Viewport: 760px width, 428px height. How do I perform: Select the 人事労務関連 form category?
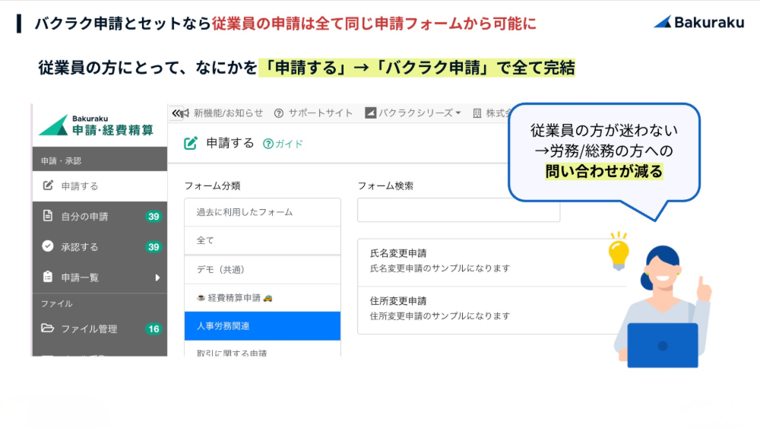point(262,325)
